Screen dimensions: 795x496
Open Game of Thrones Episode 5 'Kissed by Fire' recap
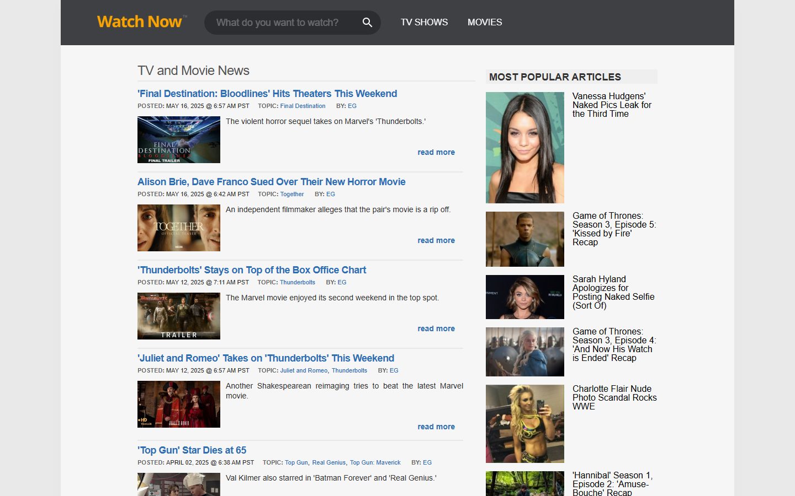tap(614, 229)
